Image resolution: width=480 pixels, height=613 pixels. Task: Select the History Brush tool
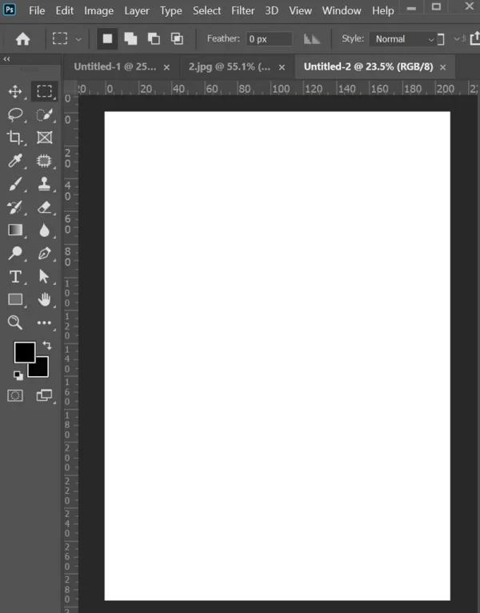pyautogui.click(x=15, y=207)
